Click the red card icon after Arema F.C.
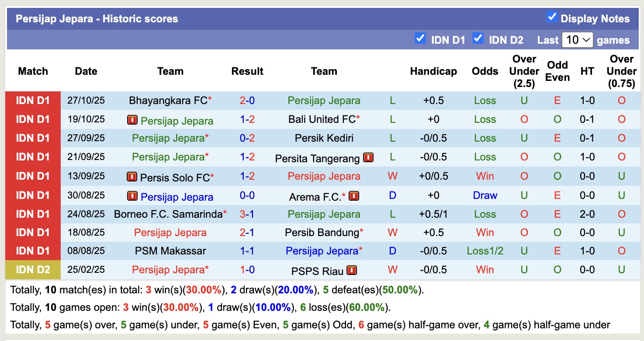The width and height of the screenshot is (644, 341). click(x=354, y=196)
